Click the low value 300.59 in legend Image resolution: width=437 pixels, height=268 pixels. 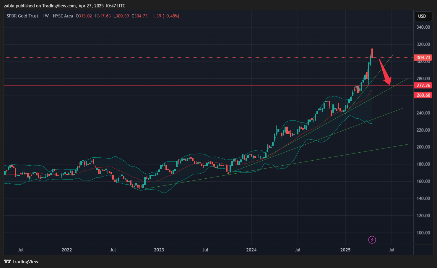(x=122, y=16)
